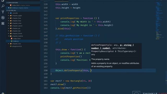Click line number 158 in the gutter
Screen dimensions: 167x94
(46, 70)
